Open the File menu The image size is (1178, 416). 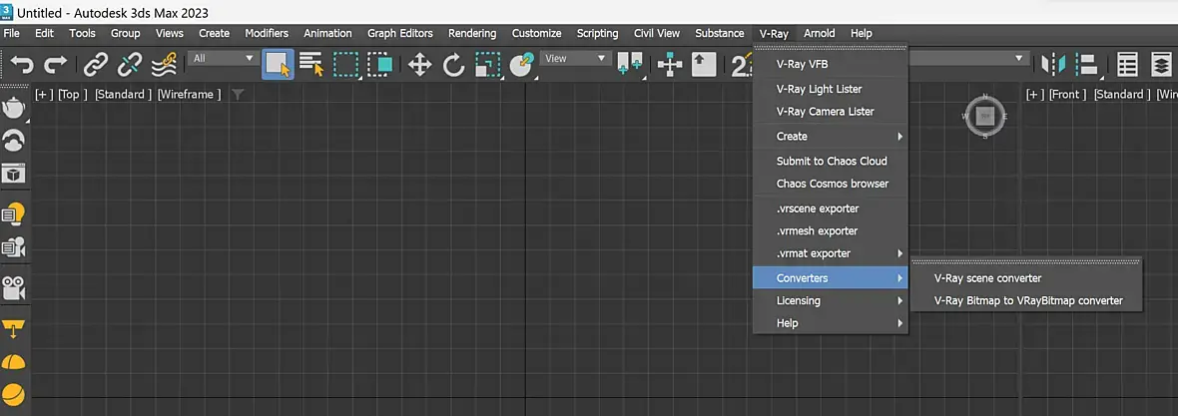tap(12, 33)
